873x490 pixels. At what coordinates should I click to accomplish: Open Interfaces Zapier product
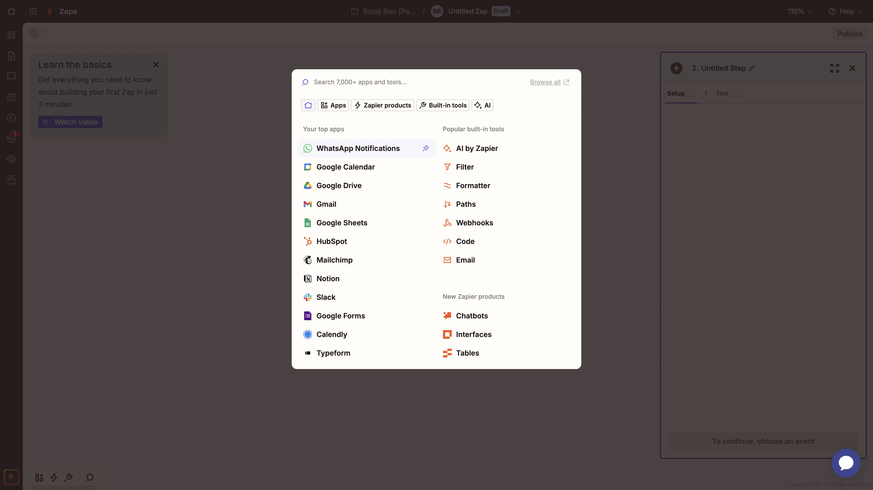(x=506, y=335)
